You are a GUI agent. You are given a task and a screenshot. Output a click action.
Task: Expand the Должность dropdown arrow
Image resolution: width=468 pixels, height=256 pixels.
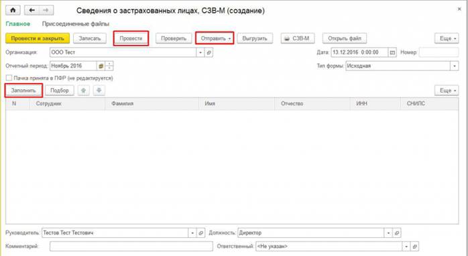point(388,233)
